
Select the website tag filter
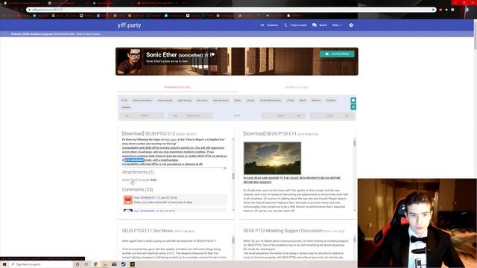coord(126,107)
